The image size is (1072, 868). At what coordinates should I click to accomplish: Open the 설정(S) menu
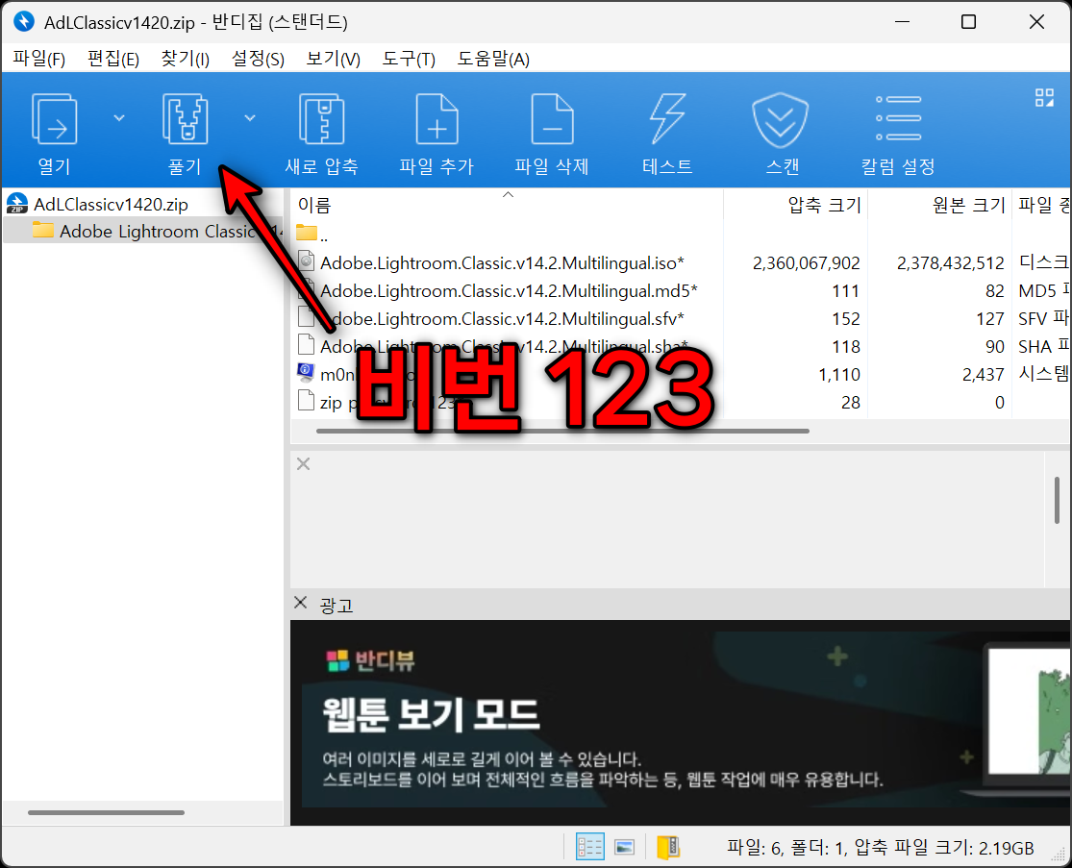coord(258,59)
